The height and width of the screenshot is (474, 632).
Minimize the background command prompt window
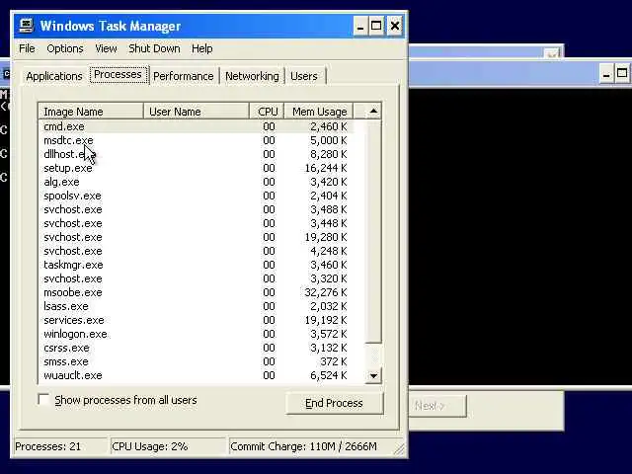click(x=606, y=74)
